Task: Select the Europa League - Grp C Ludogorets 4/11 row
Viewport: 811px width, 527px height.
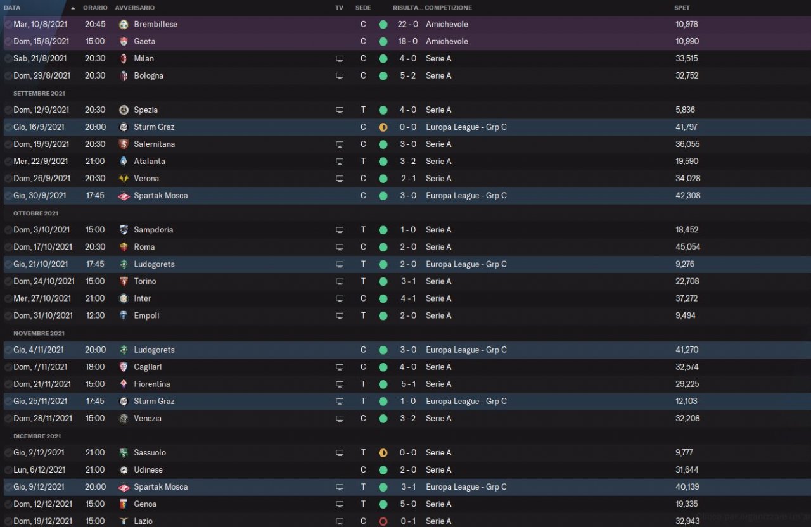Action: coord(405,350)
